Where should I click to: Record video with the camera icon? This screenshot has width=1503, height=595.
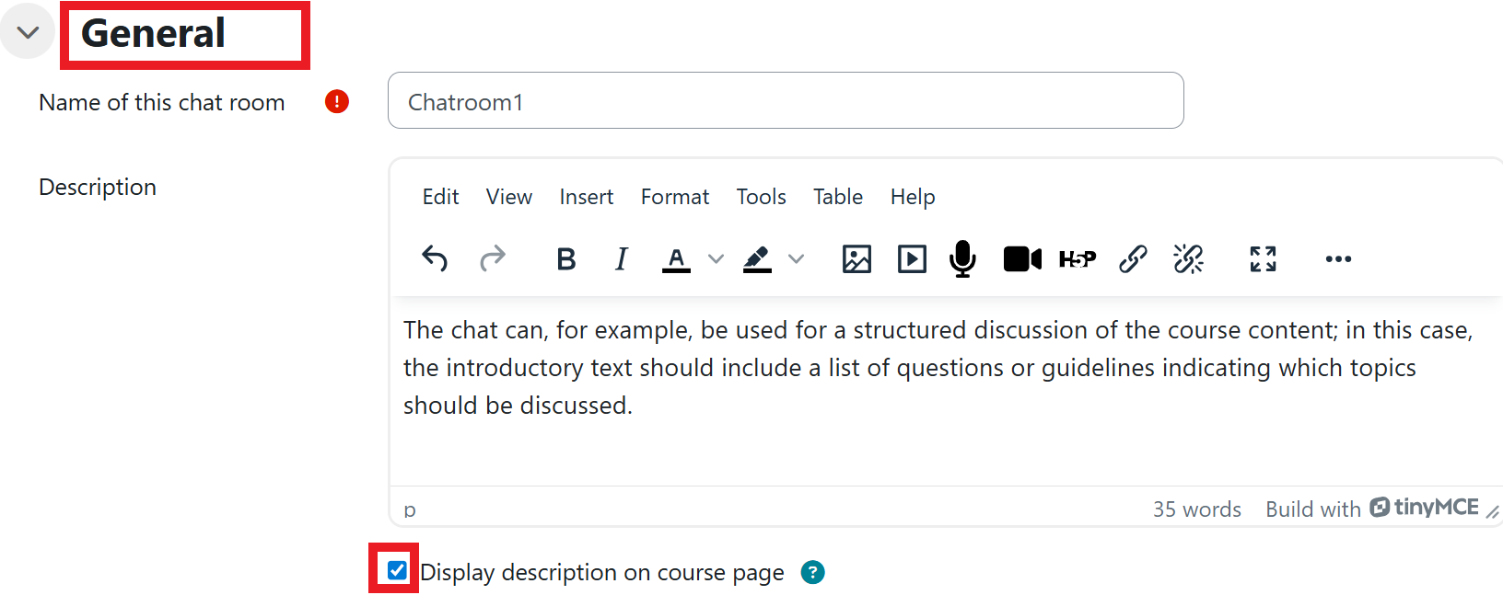click(x=1022, y=259)
